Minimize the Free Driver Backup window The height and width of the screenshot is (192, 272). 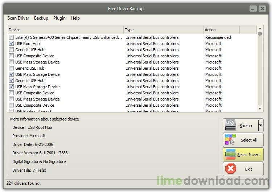253,8
